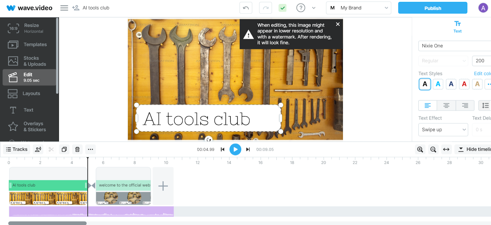The width and height of the screenshot is (491, 225).
Task: Open the help question mark
Action: [301, 8]
